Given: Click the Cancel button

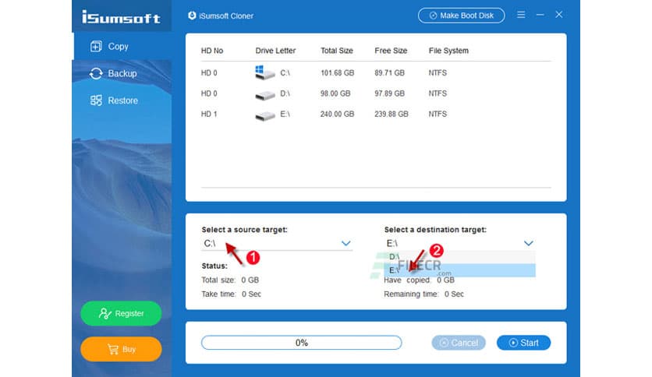Looking at the screenshot, I should (459, 343).
